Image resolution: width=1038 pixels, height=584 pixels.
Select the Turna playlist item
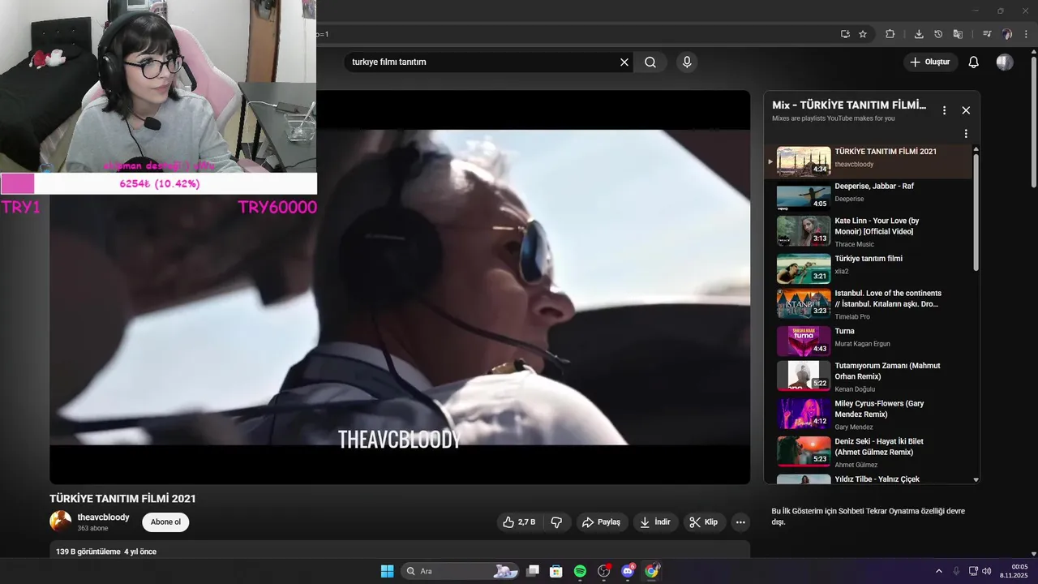tap(868, 341)
